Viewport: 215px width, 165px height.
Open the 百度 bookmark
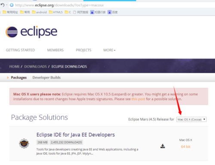point(113,12)
